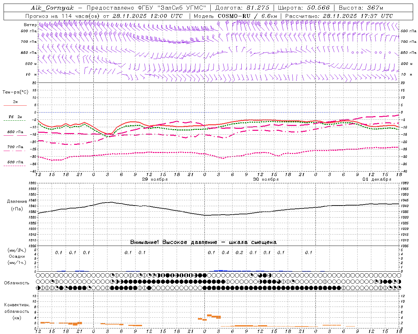Image resolution: width=418 pixels, height=334 pixels.
Task: Click the left 500 м wind level label
Action: (x=31, y=64)
